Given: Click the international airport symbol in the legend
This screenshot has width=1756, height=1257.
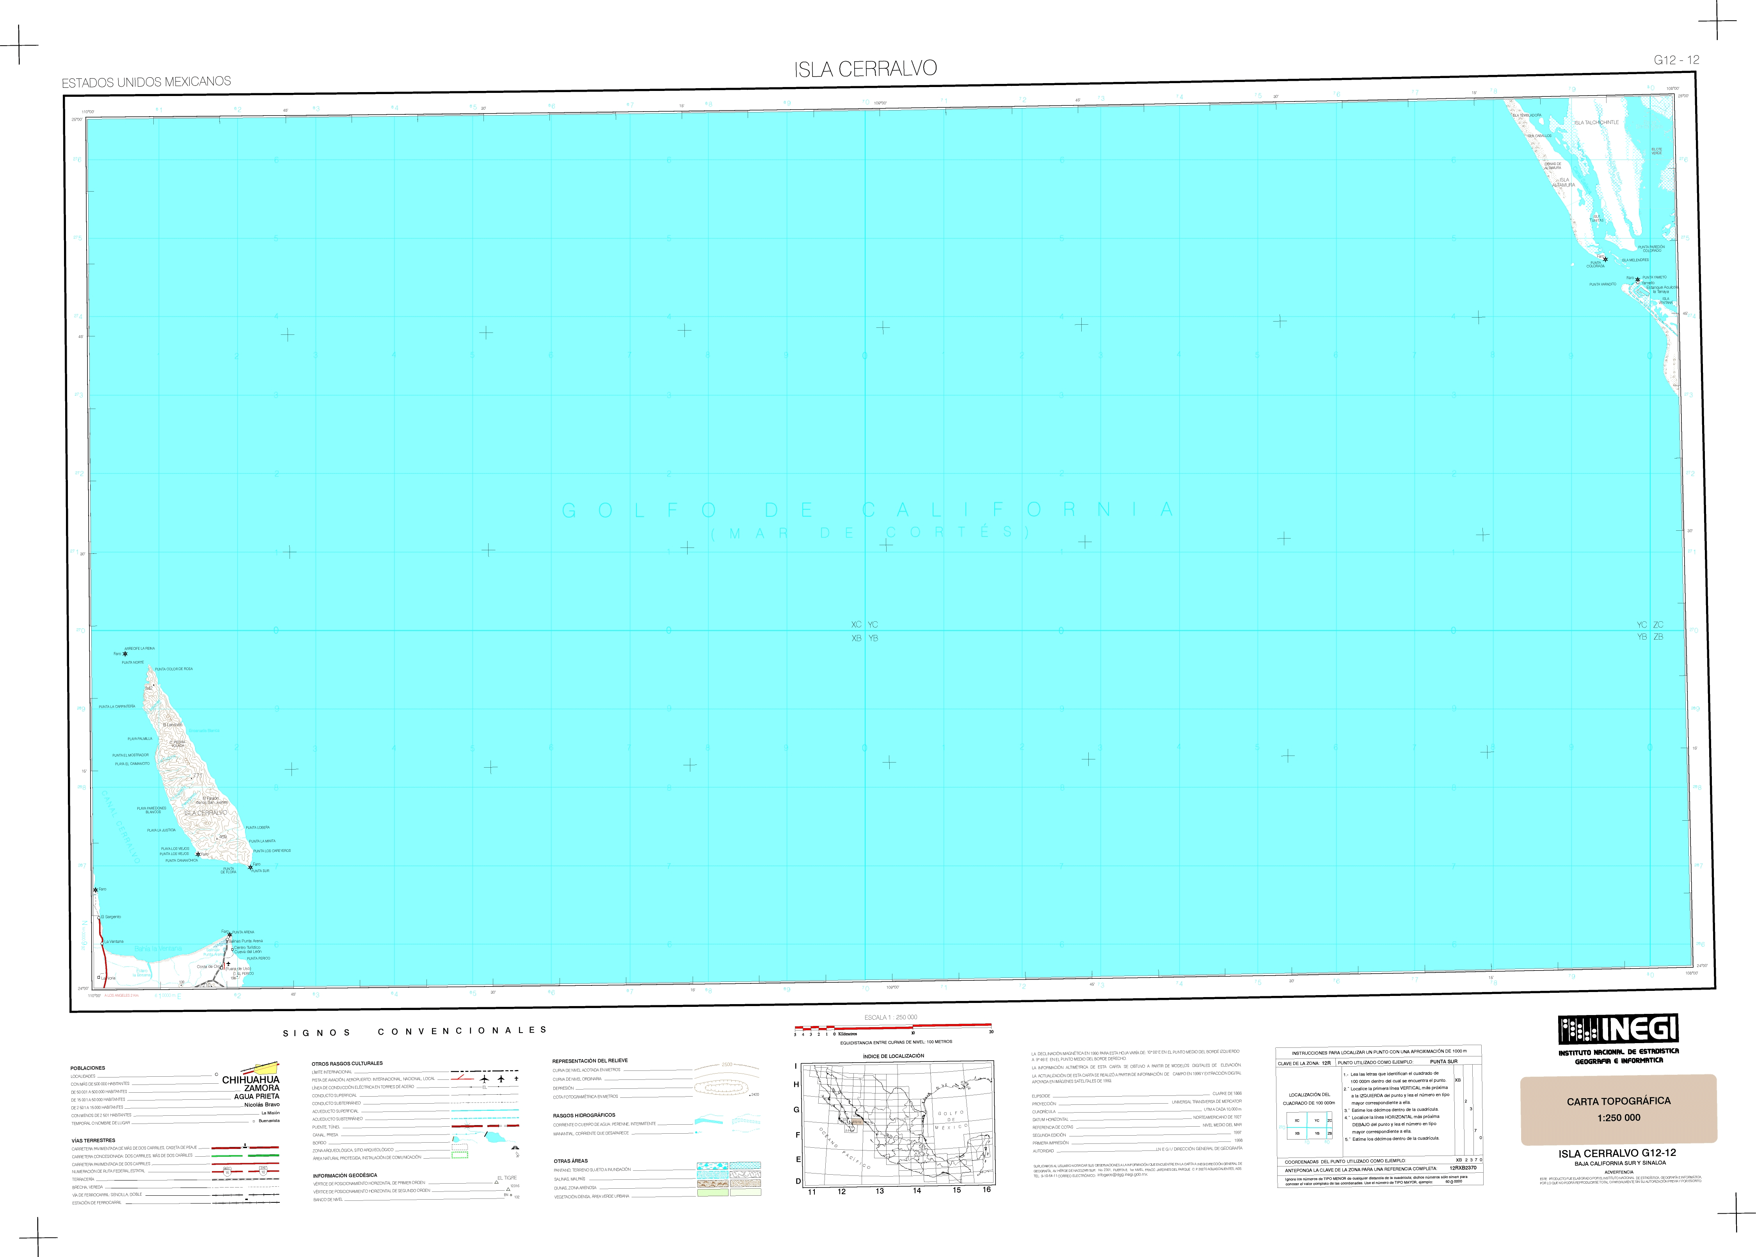Looking at the screenshot, I should (x=485, y=1079).
